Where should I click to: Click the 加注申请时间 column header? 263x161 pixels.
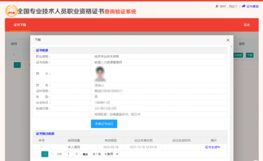[x=144, y=140]
